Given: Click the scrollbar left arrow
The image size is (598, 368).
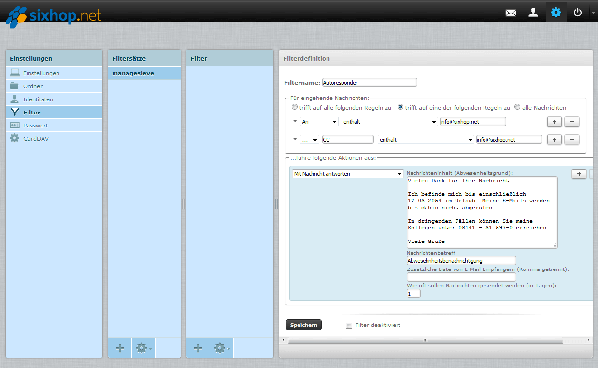Looking at the screenshot, I should point(283,340).
